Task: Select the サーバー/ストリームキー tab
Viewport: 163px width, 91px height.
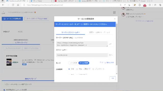Action: coord(71,32)
